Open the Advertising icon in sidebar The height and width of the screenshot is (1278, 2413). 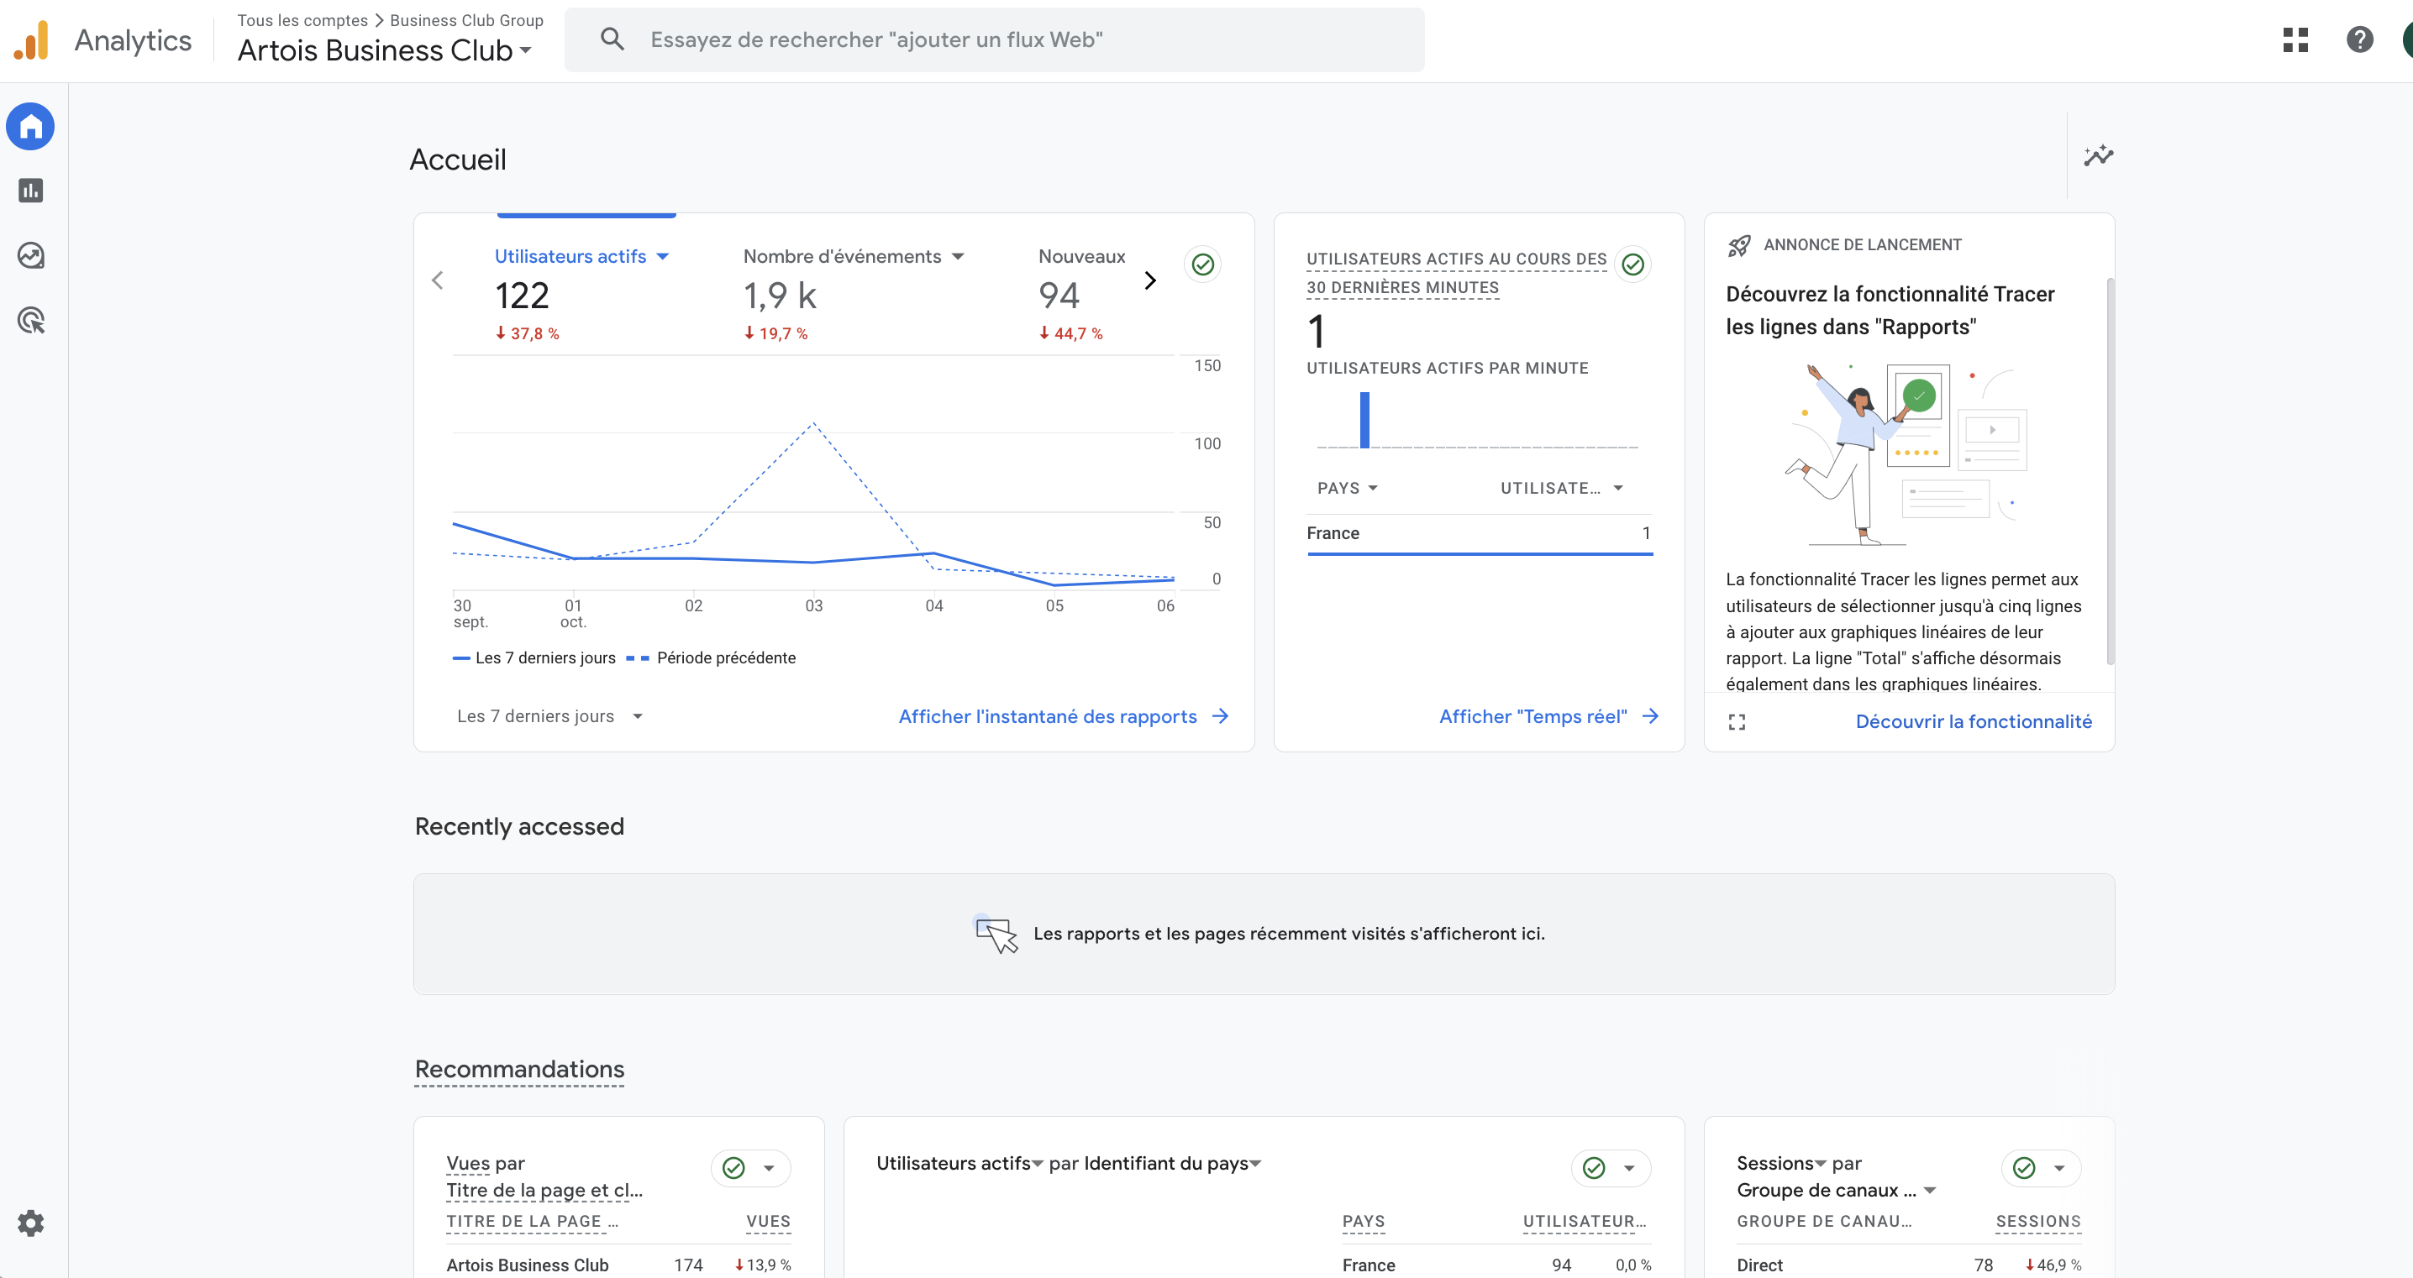[31, 320]
